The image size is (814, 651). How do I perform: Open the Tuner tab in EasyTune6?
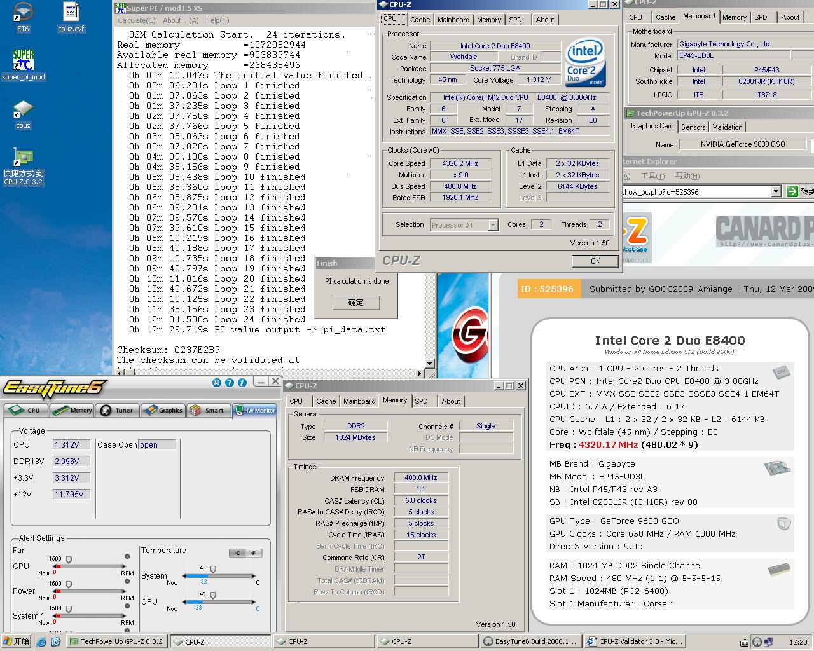click(x=118, y=410)
